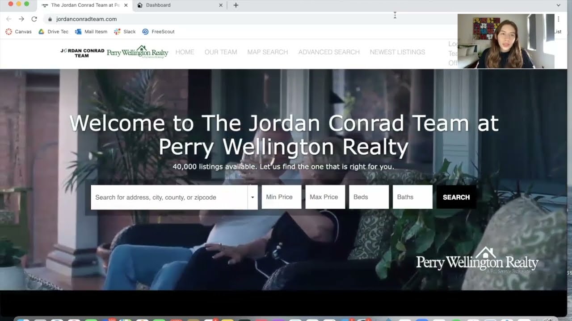Open a new browser tab with plus
Viewport: 572px width, 321px height.
(236, 5)
